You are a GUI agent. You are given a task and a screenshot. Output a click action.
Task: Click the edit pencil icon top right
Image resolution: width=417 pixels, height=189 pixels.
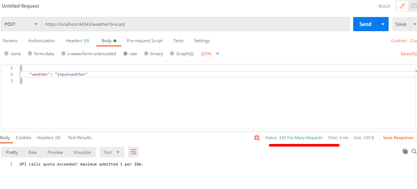(402, 6)
